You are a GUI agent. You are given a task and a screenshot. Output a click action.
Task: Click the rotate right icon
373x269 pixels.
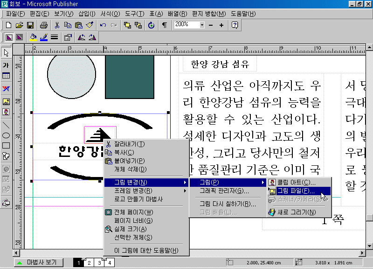[92, 37]
